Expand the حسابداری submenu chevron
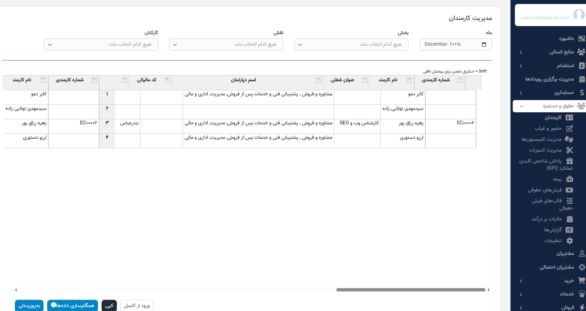Viewport: 586px width, 311px height. point(521,93)
